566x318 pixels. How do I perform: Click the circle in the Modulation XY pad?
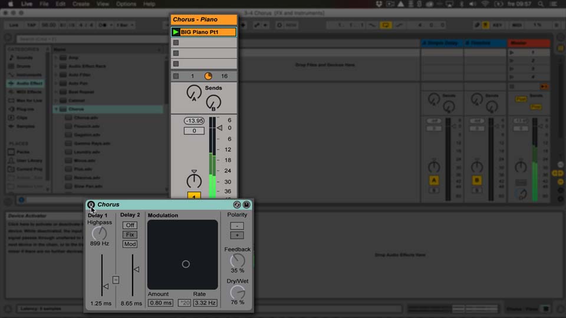pos(186,264)
